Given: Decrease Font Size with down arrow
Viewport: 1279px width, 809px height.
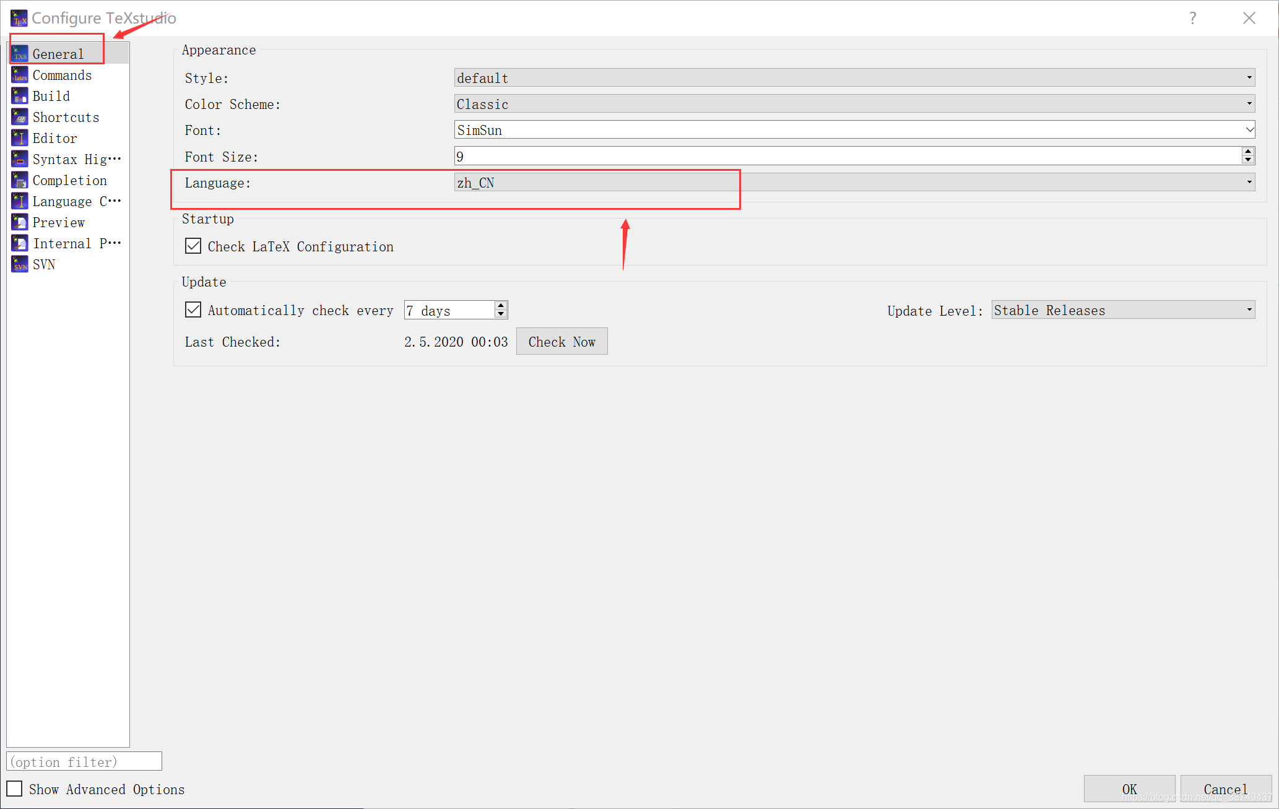Looking at the screenshot, I should point(1248,160).
